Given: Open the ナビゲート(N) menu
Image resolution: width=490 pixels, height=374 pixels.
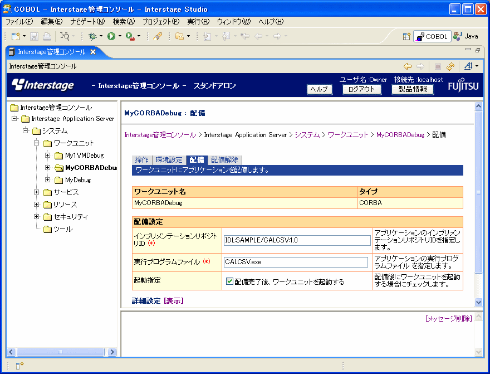Looking at the screenshot, I should pyautogui.click(x=87, y=22).
